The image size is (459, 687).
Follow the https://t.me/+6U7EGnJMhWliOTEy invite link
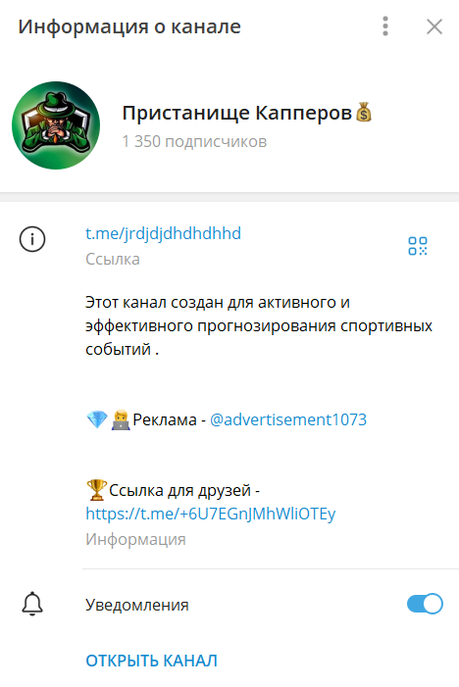211,514
